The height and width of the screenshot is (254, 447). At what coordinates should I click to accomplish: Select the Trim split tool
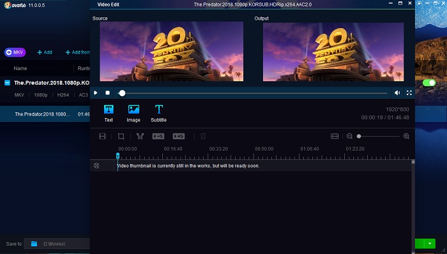pos(140,137)
